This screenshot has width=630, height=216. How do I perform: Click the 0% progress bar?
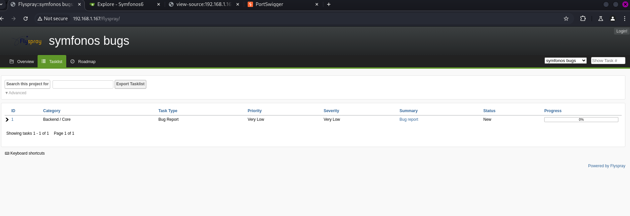coord(581,119)
